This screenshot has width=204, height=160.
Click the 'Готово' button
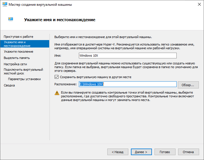165,152
